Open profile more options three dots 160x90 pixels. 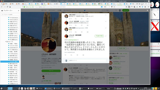(x=128, y=48)
